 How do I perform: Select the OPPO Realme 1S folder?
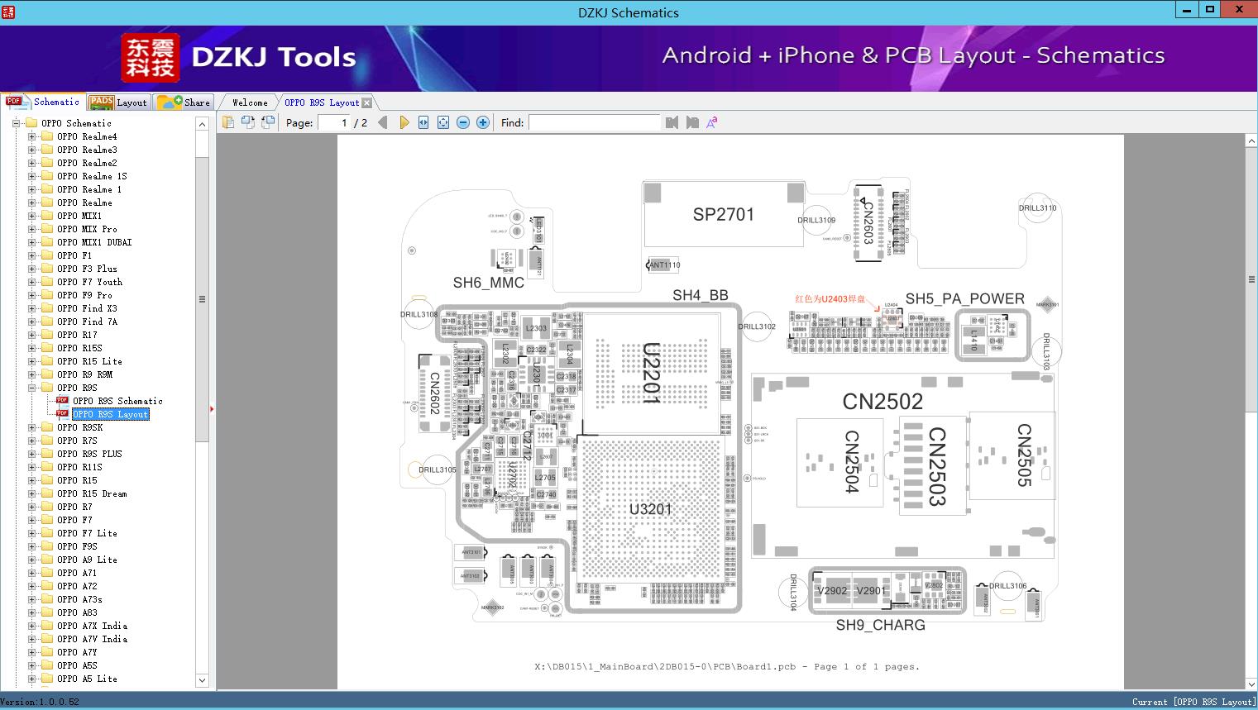[92, 176]
